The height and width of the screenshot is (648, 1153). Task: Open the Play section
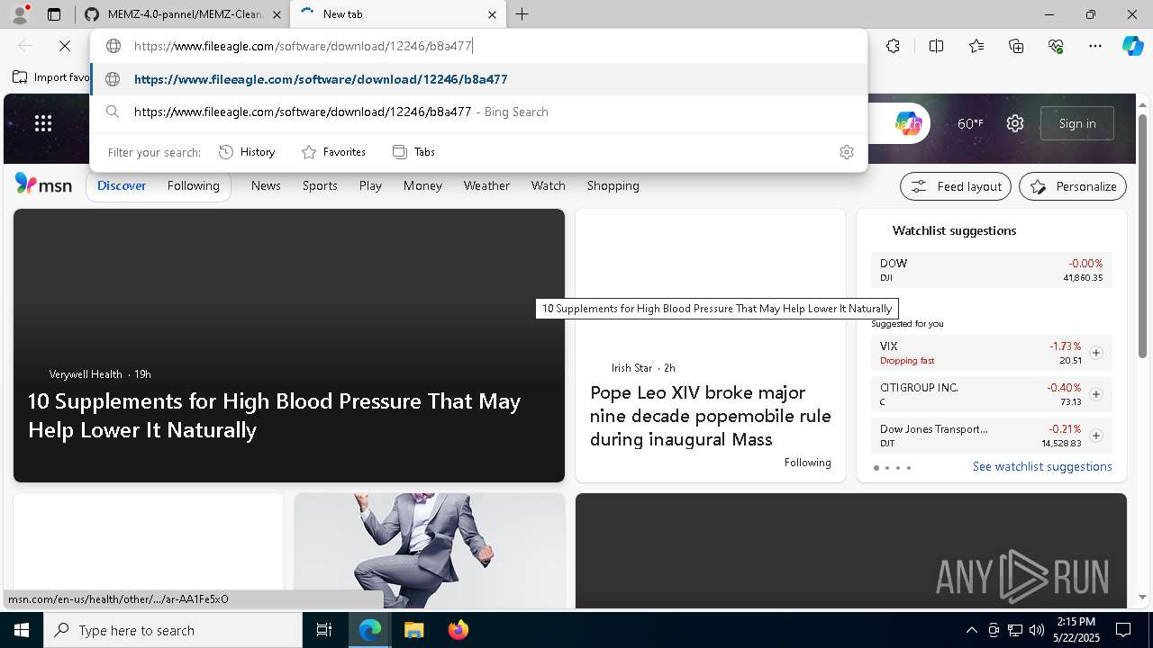370,185
